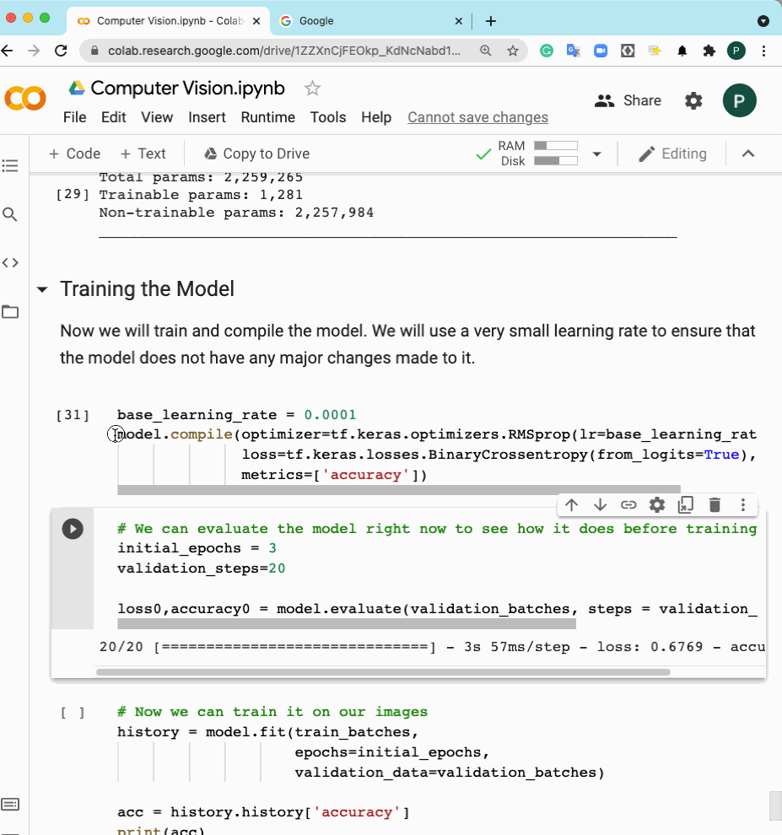
Task: Add a new Text cell
Action: pyautogui.click(x=143, y=154)
